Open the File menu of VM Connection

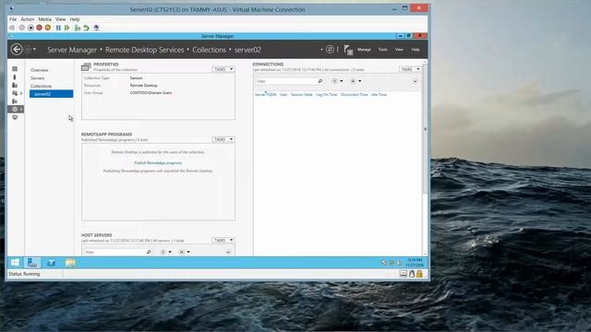point(13,19)
